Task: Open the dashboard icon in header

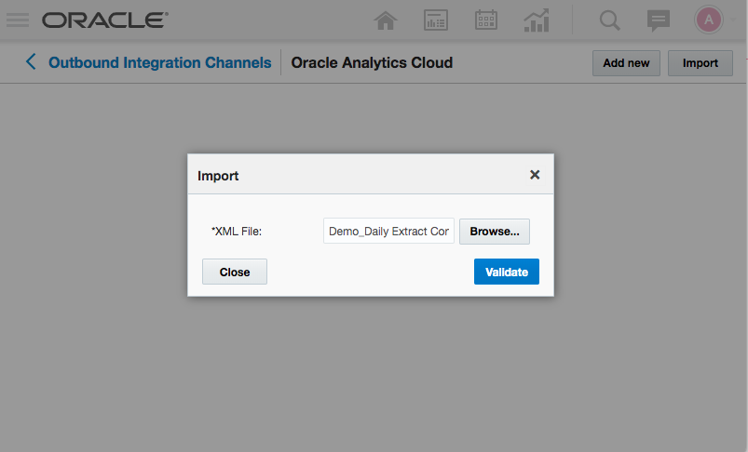Action: pyautogui.click(x=436, y=20)
